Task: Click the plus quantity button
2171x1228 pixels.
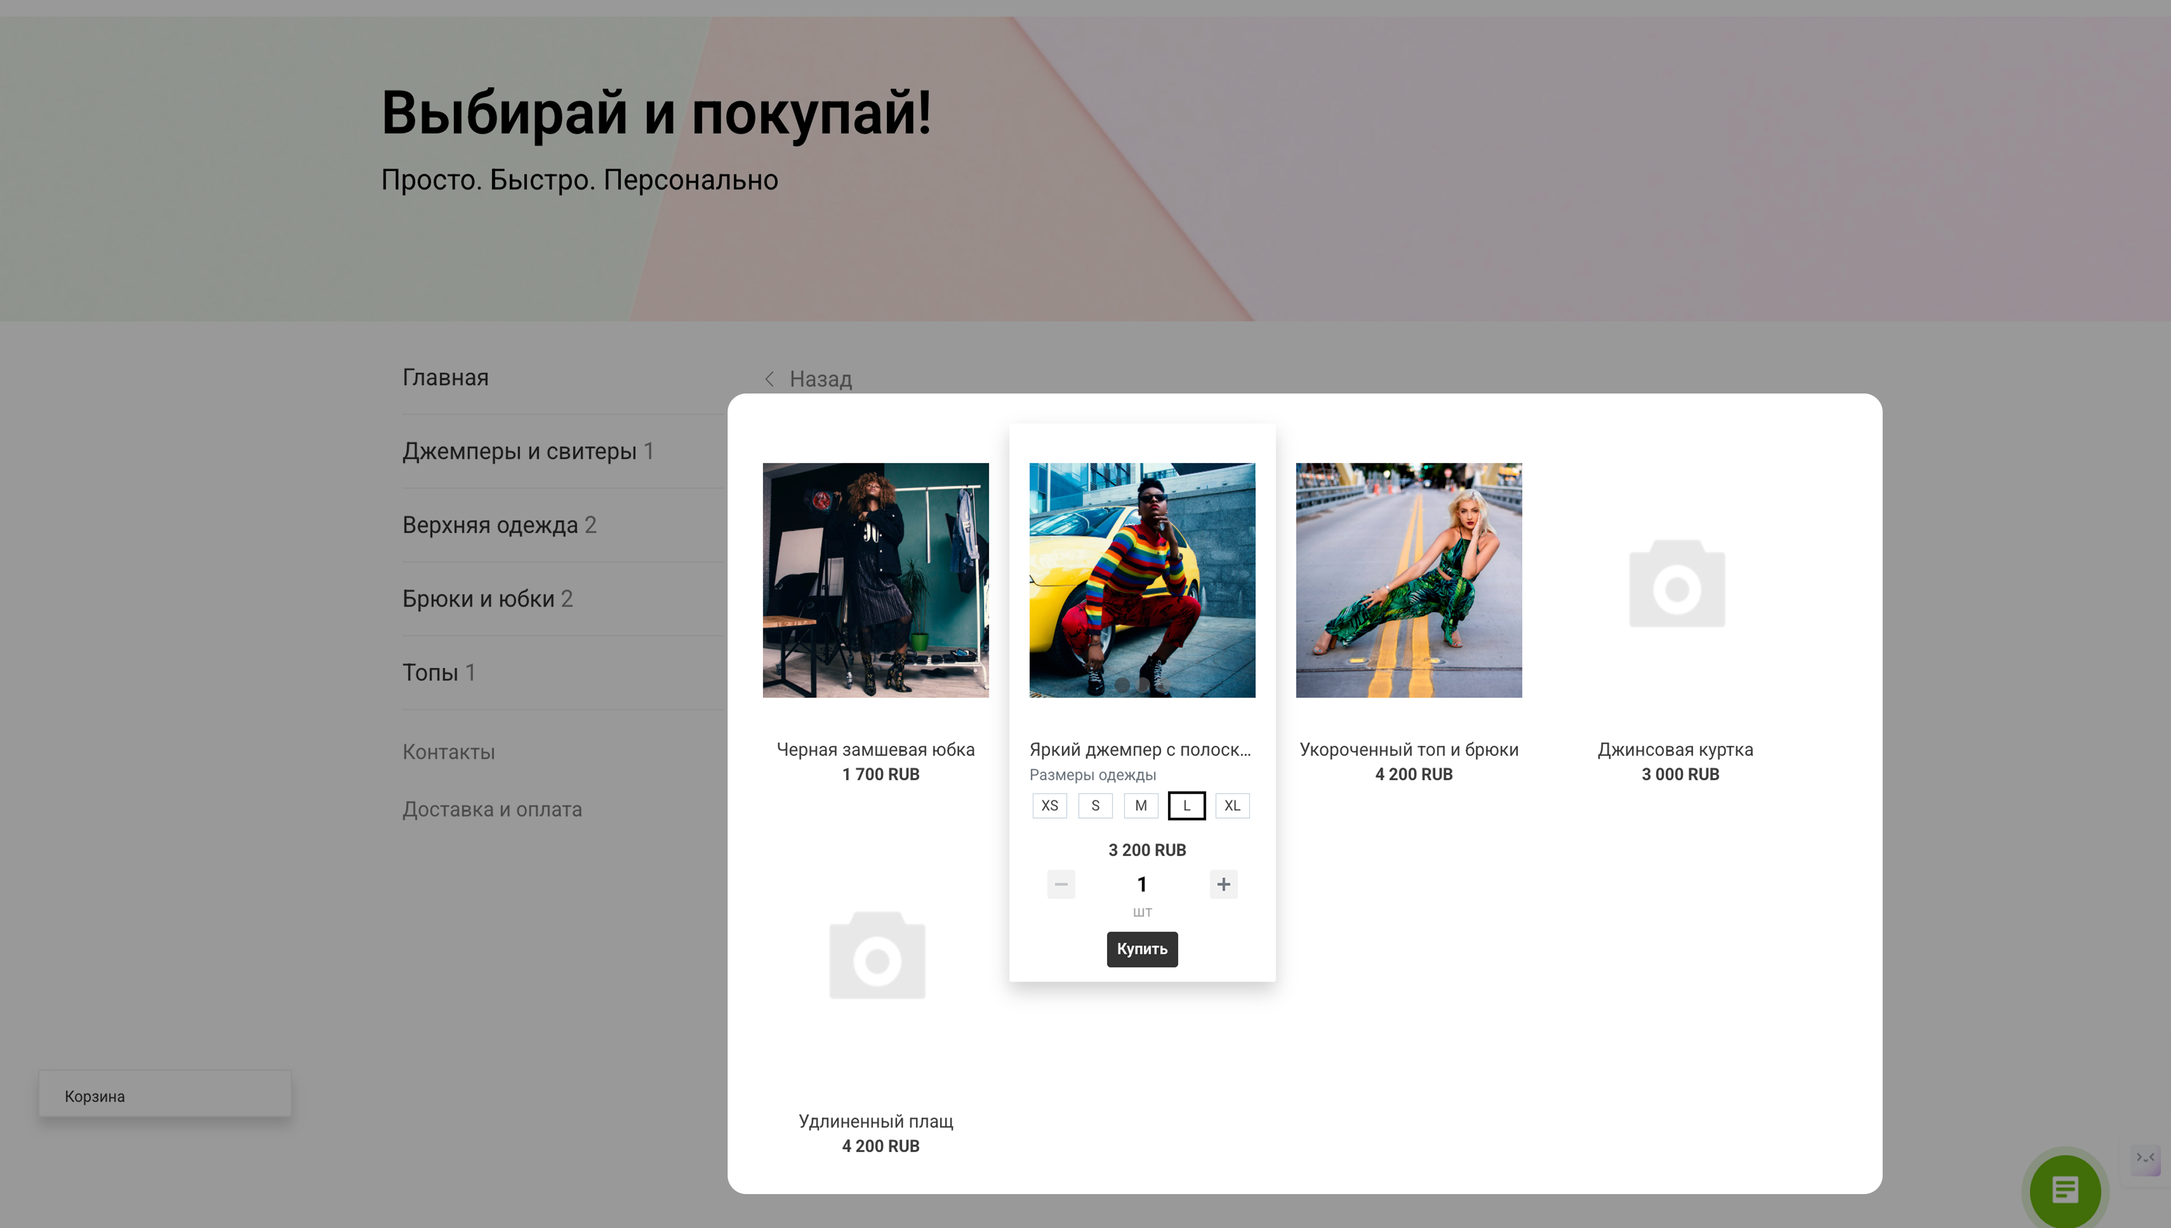Action: coord(1222,884)
